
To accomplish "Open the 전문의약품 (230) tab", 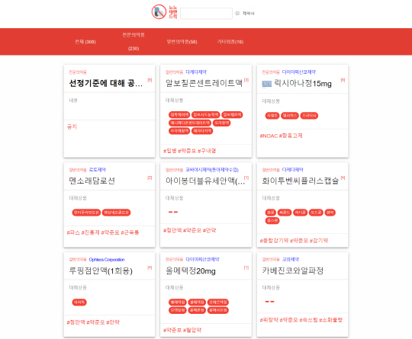I will coord(134,41).
